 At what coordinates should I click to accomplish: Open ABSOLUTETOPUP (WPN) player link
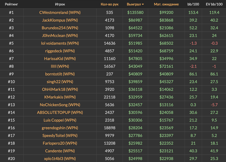(60, 112)
